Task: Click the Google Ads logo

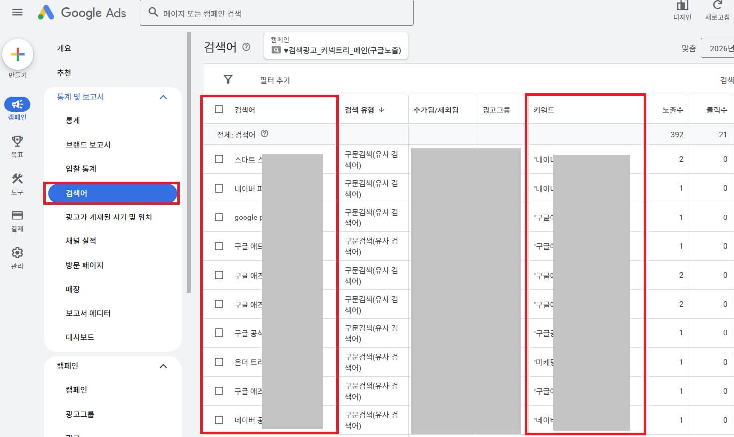Action: click(82, 12)
